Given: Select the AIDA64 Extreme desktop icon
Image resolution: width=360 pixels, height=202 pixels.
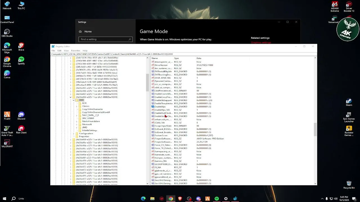Looking at the screenshot, I should 335,7.
